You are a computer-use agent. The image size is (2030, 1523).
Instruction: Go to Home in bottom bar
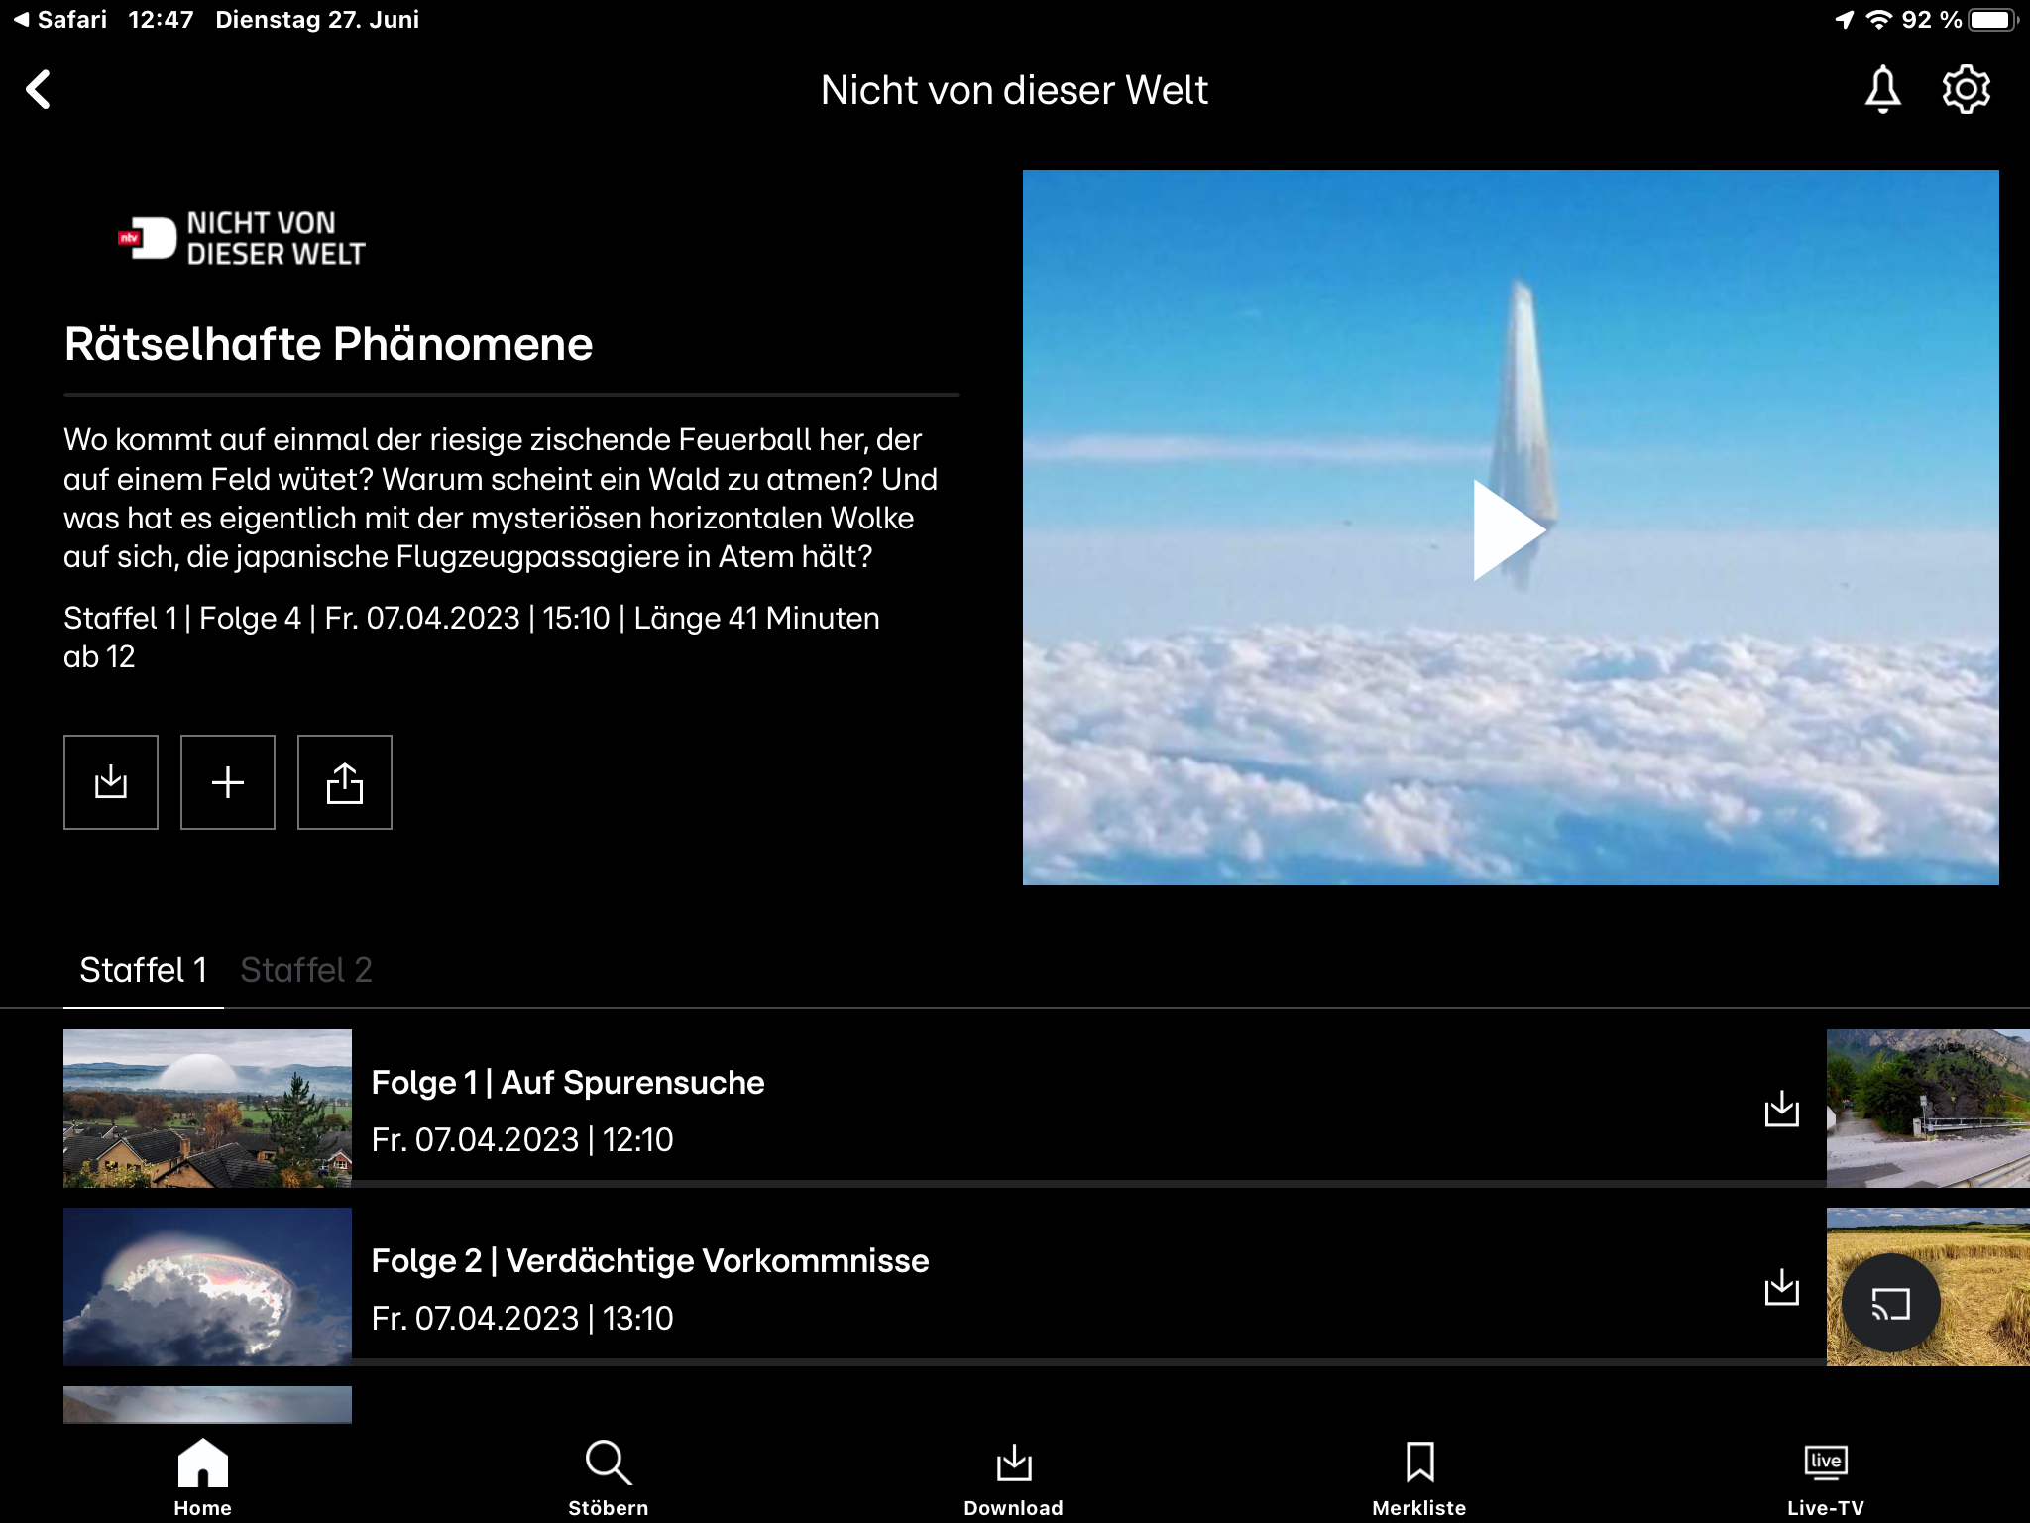pyautogui.click(x=203, y=1477)
